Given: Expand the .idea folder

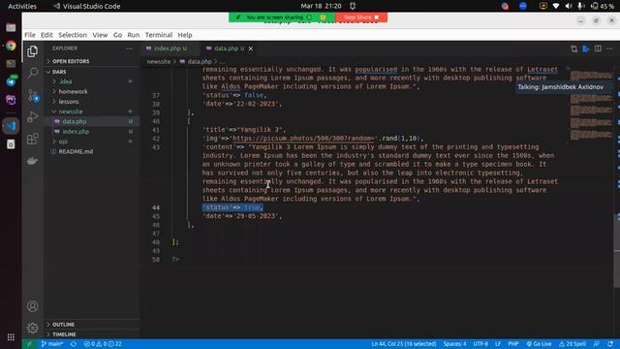Looking at the screenshot, I should [65, 81].
